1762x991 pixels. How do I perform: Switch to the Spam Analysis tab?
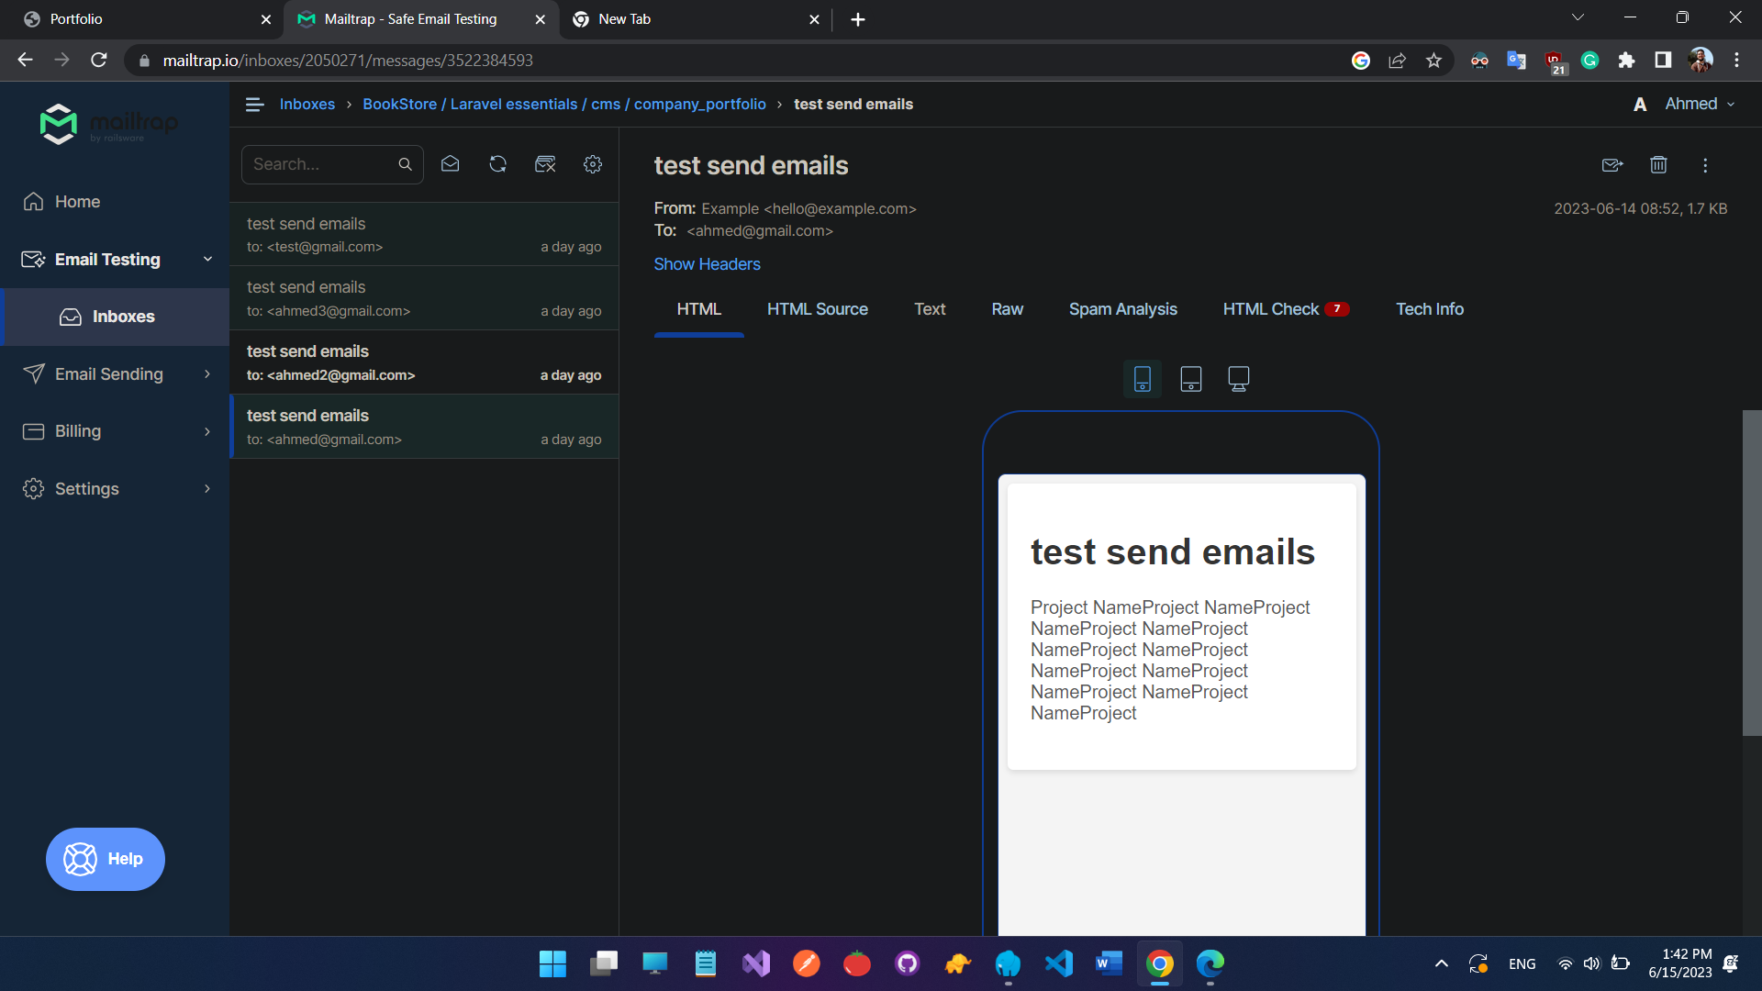[x=1122, y=309]
